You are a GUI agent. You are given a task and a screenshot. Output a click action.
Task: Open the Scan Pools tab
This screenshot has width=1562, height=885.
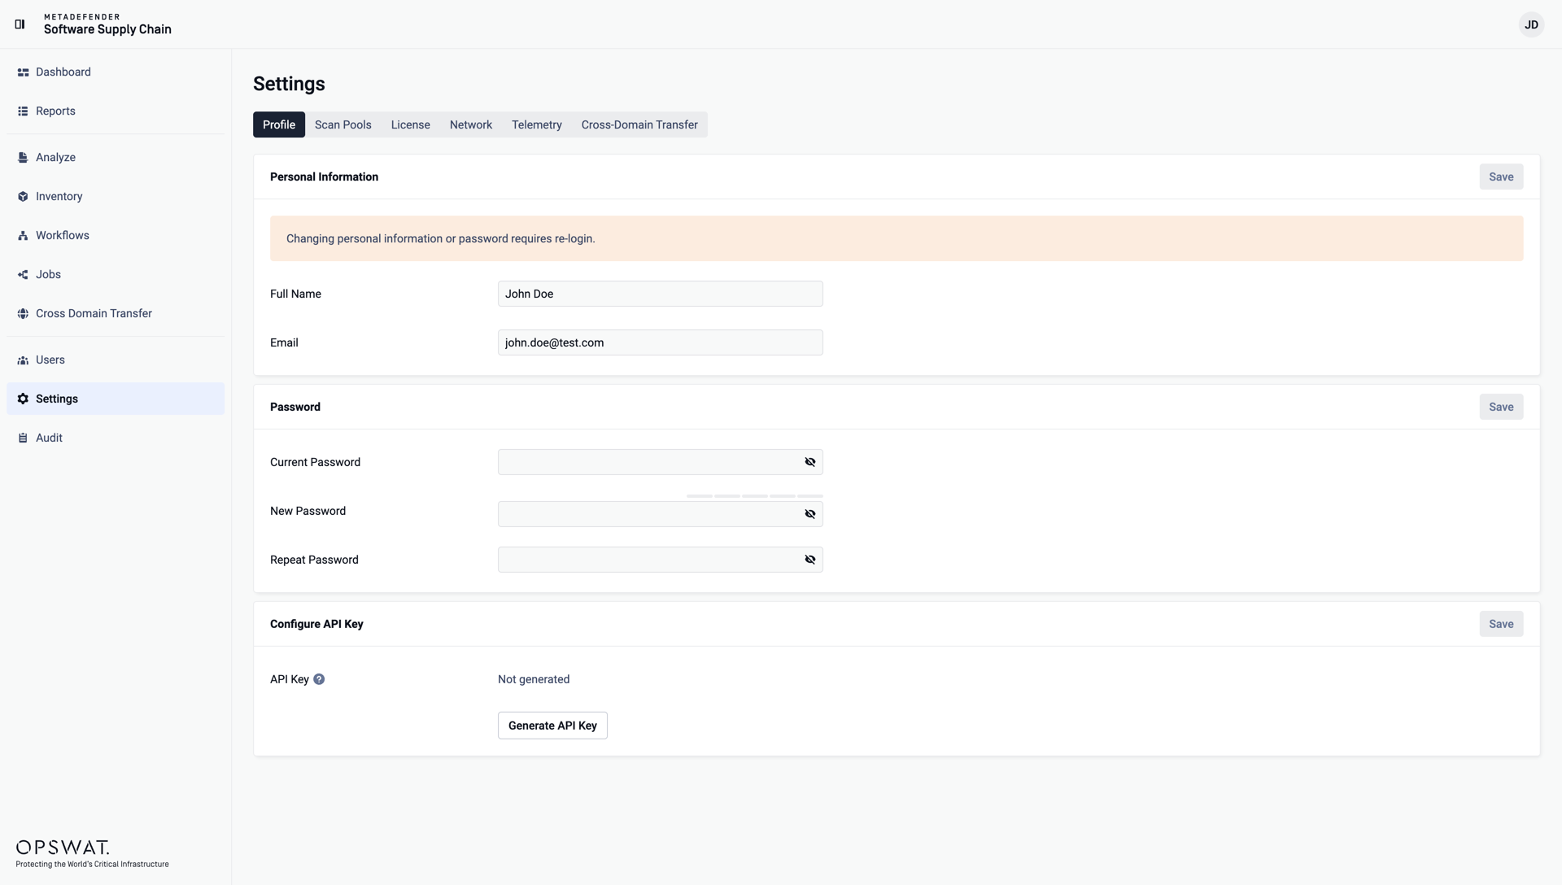[343, 124]
